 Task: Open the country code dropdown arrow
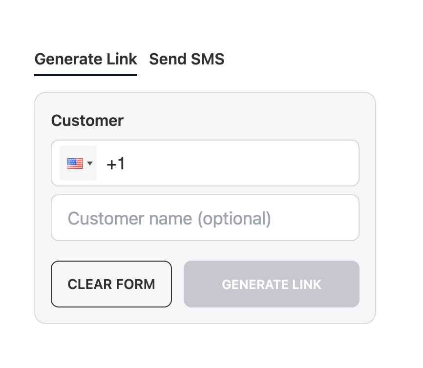(x=90, y=163)
